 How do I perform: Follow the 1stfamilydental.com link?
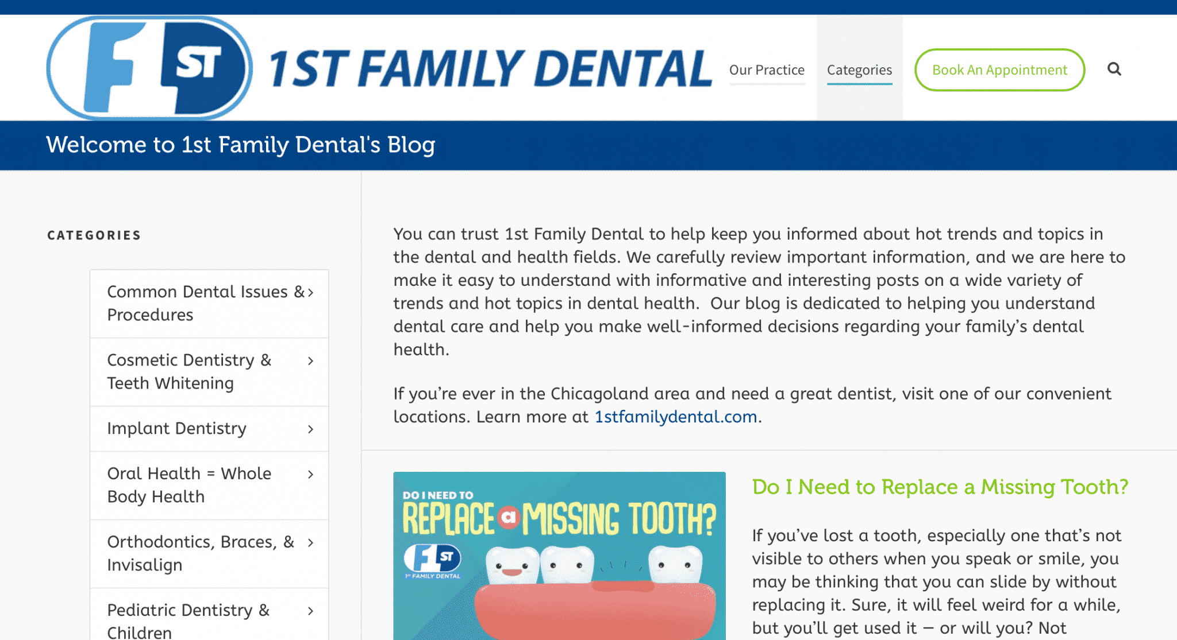coord(675,417)
